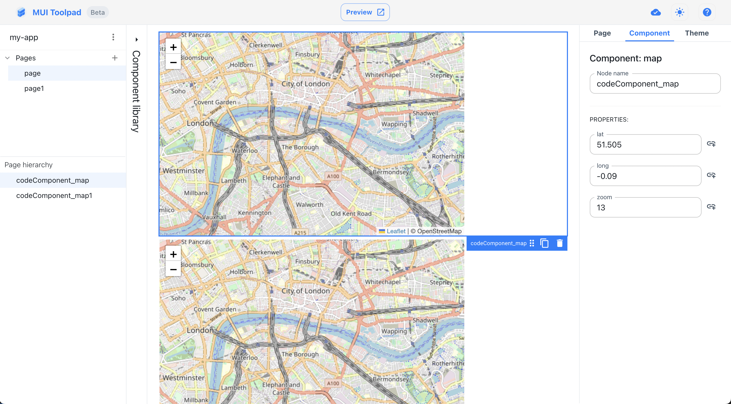Select codeComponent_map1 in page hierarchy

54,195
